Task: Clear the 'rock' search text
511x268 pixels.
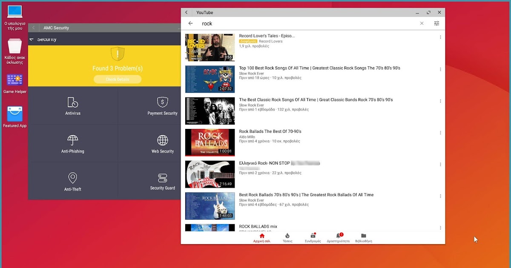Action: point(422,23)
